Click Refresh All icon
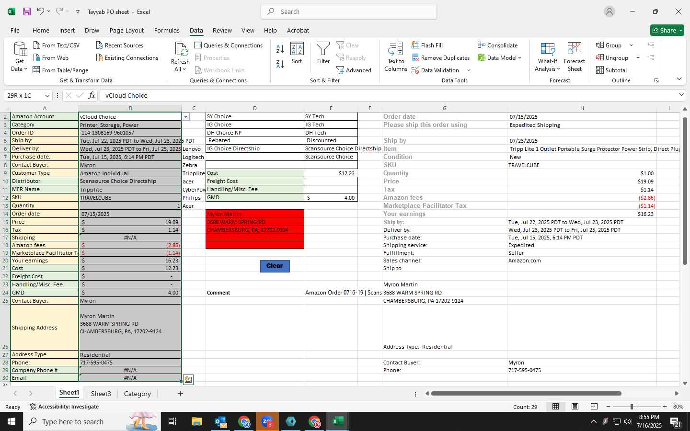This screenshot has height=431, width=690. pos(180,57)
